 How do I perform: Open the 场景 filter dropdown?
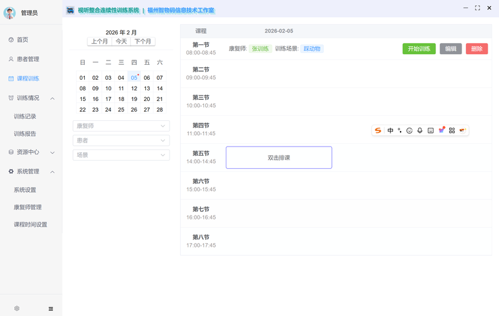pyautogui.click(x=121, y=155)
